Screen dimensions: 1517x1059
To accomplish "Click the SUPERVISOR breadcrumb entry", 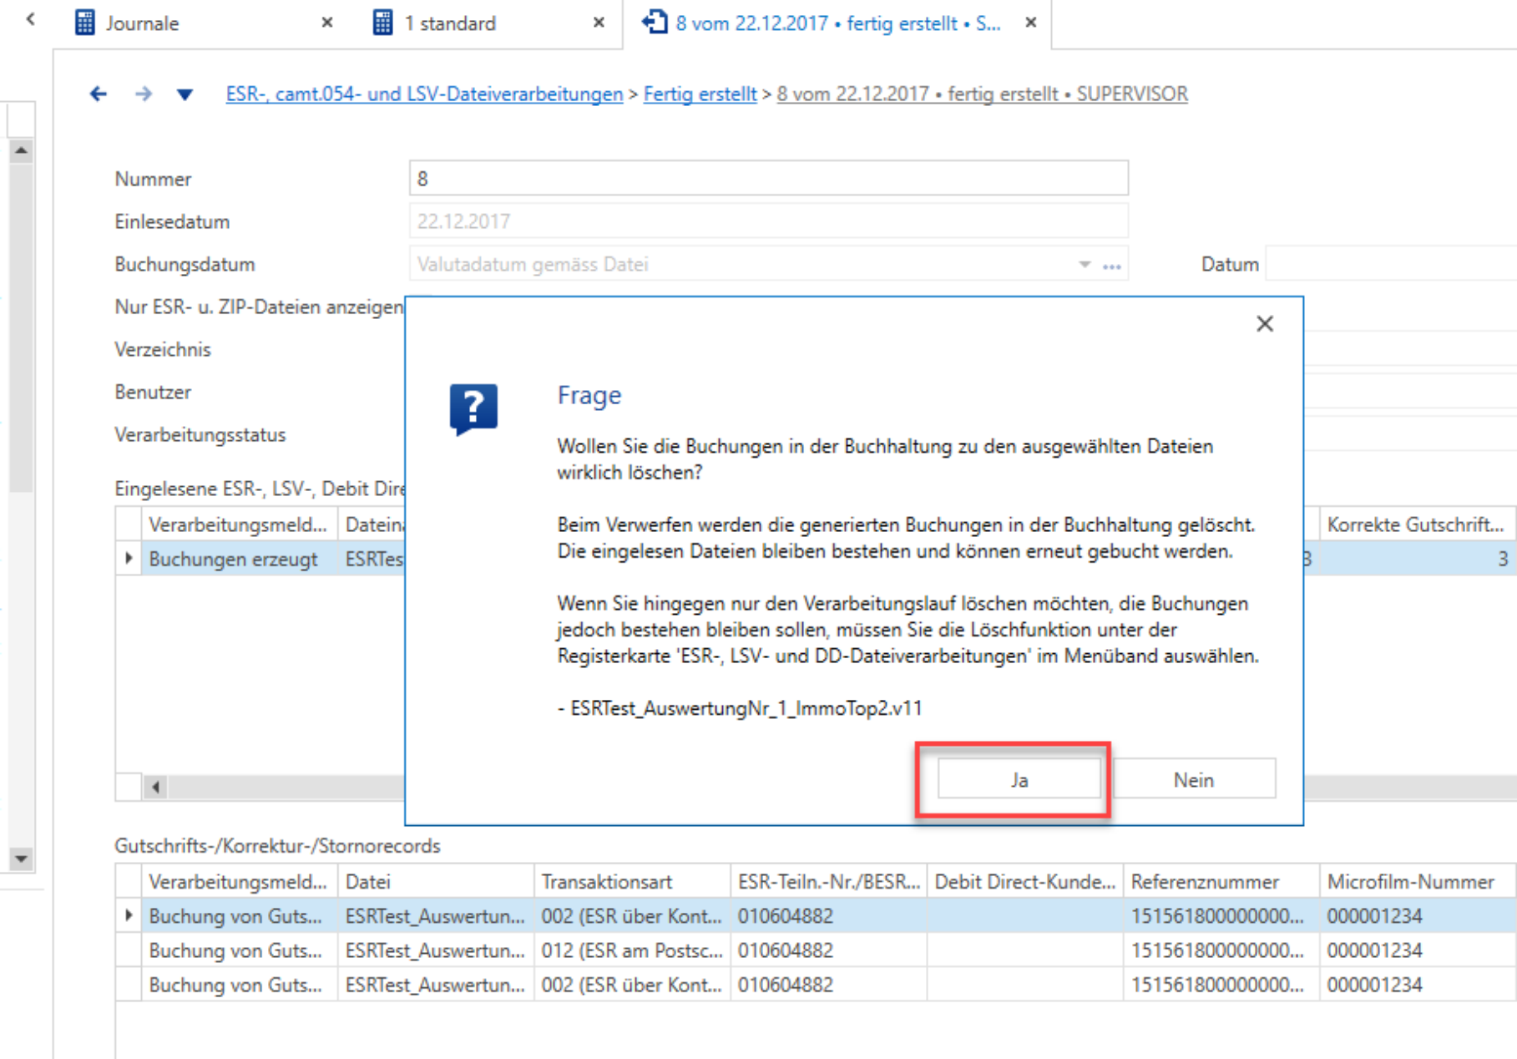I will 982,94.
